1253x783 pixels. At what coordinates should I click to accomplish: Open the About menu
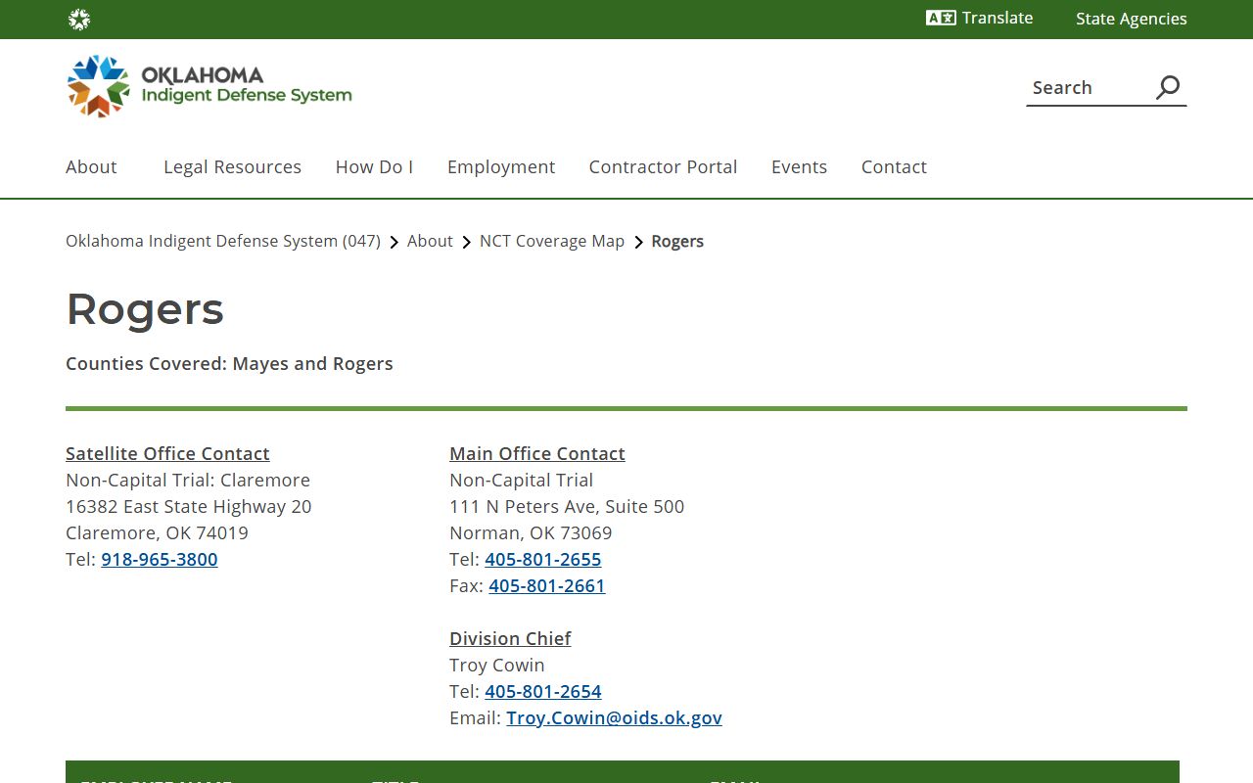coord(91,167)
